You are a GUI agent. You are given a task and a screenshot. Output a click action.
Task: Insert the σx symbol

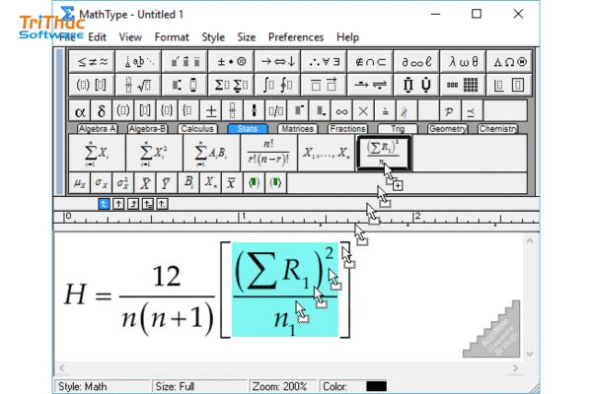102,183
